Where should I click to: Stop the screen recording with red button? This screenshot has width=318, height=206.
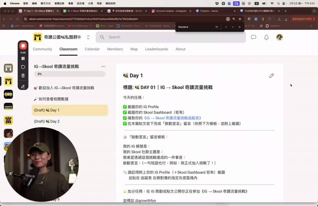[23, 46]
